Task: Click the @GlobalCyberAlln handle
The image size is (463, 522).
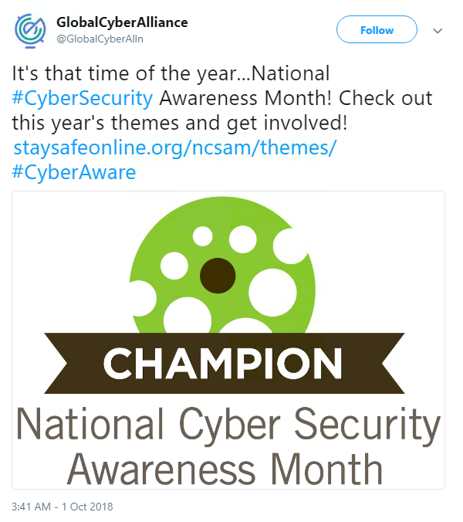Action: coord(100,39)
